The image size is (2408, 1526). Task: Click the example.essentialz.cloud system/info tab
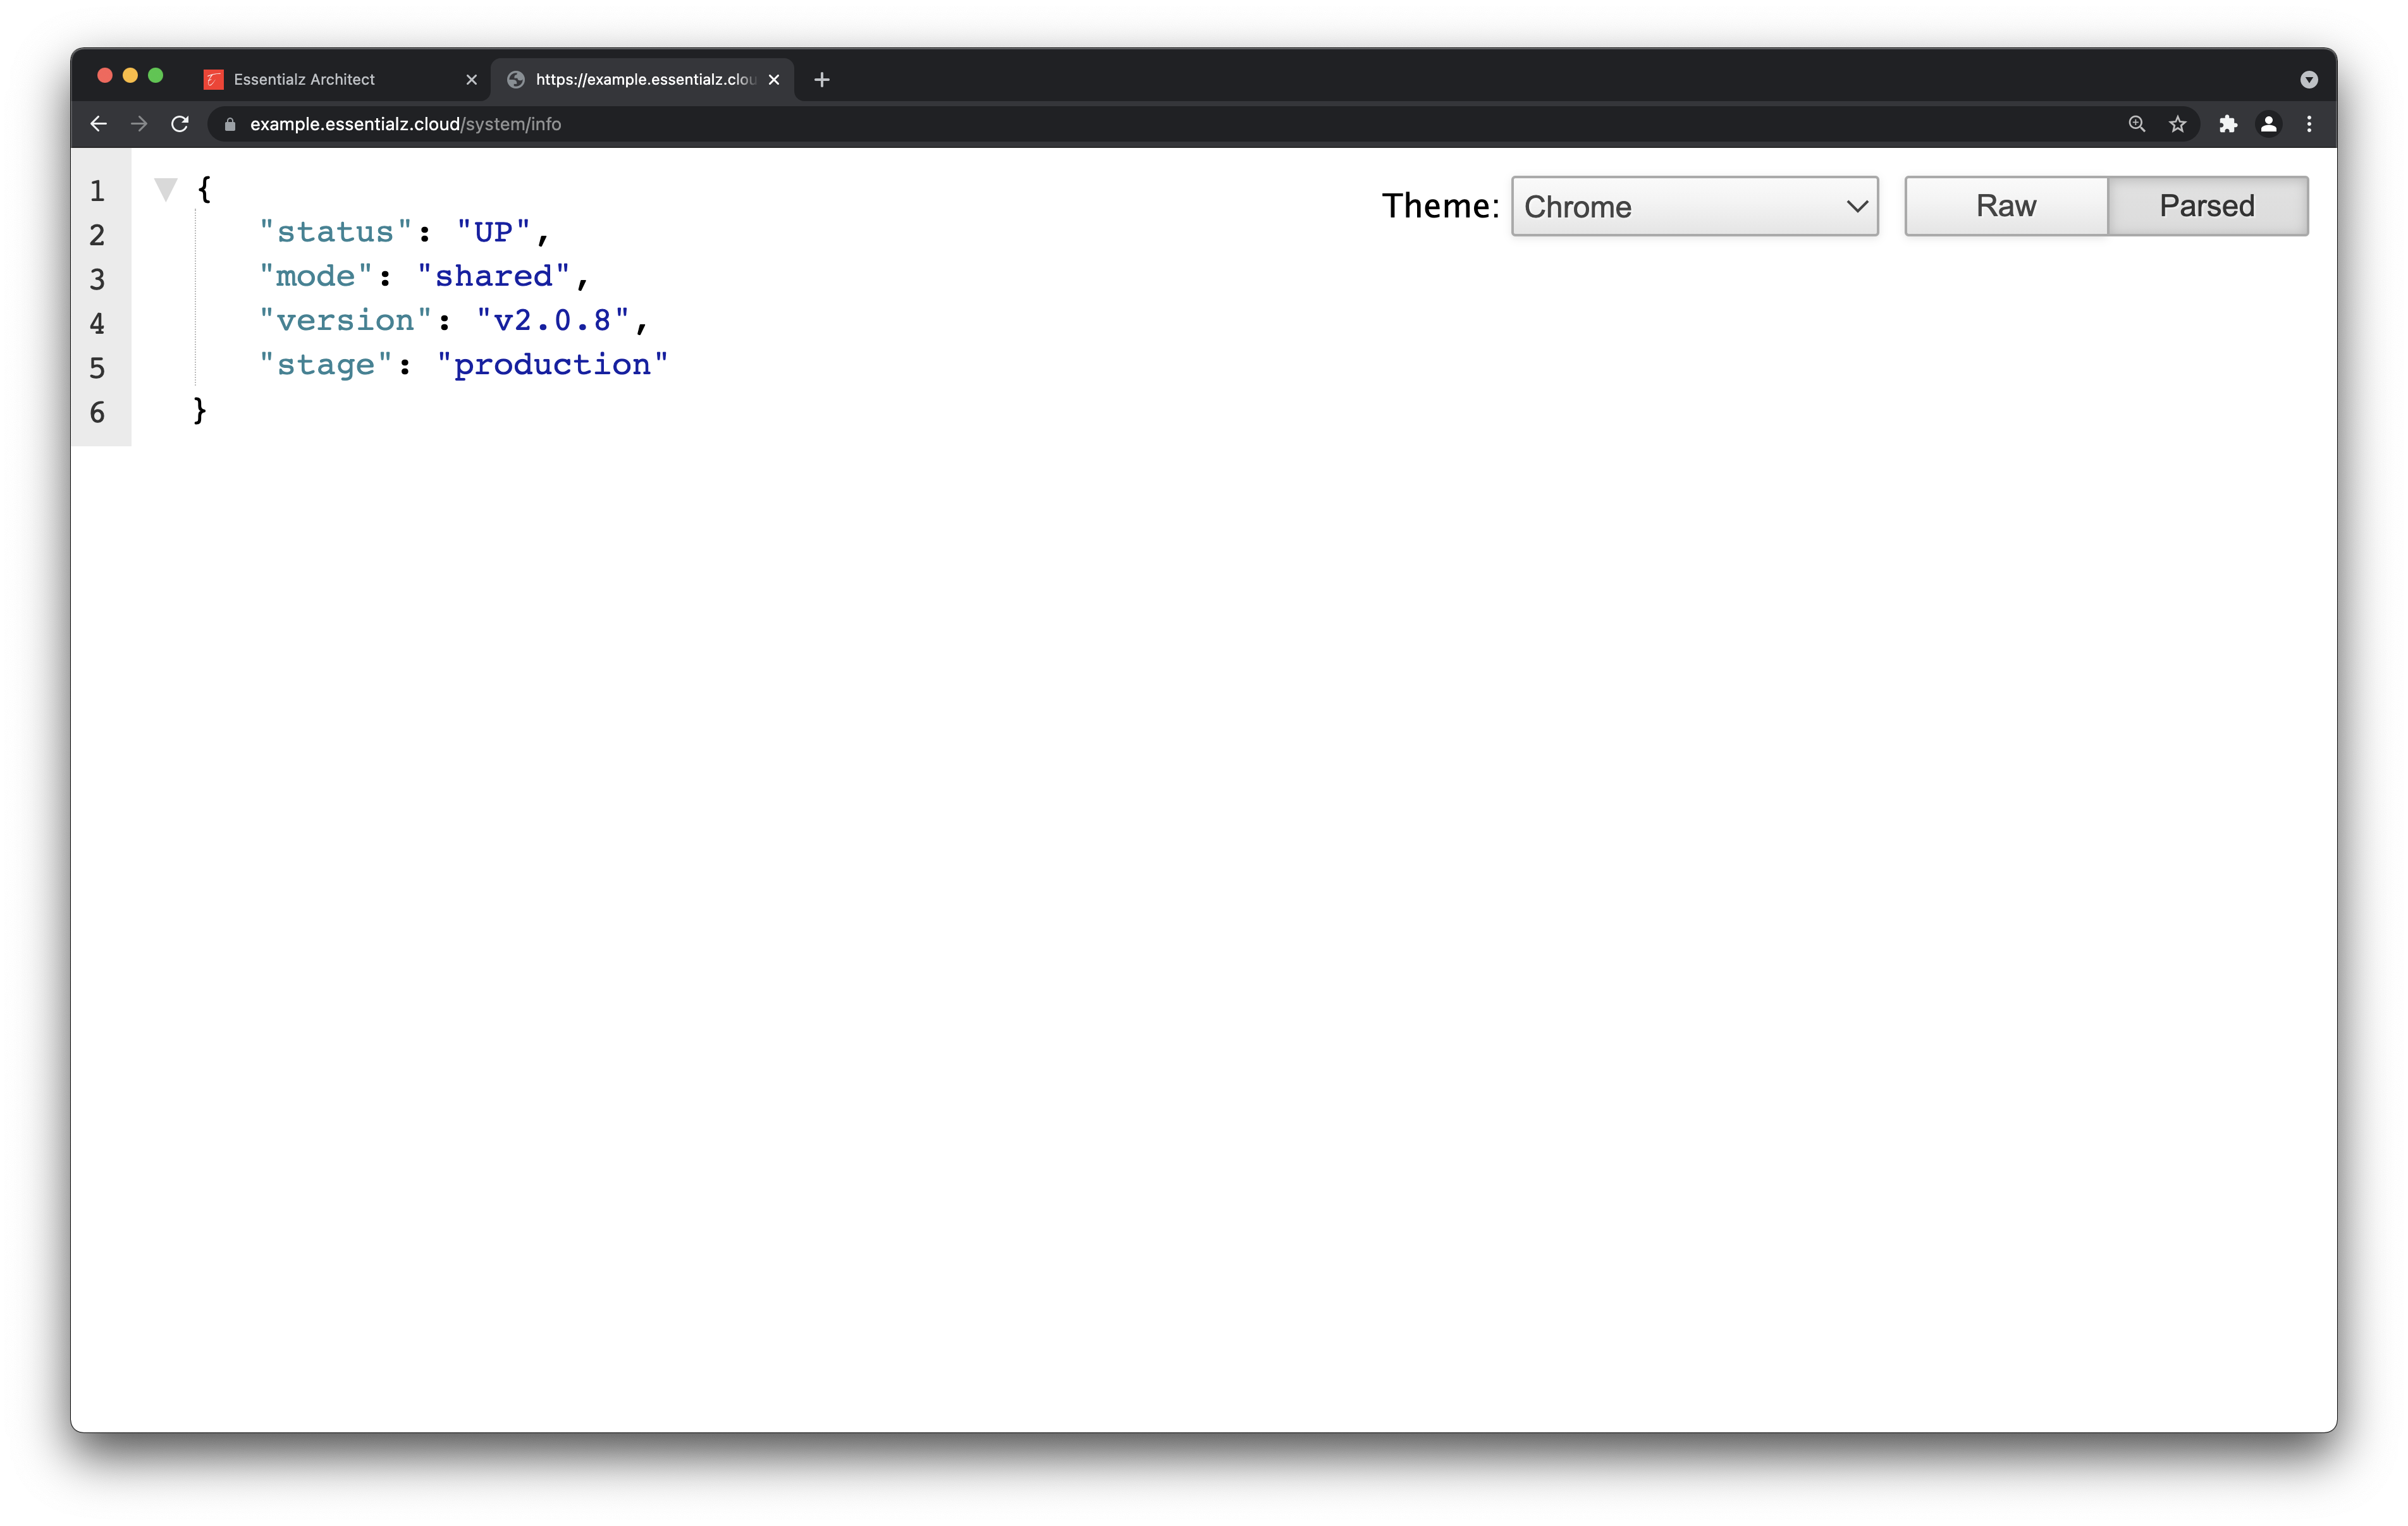(x=641, y=77)
